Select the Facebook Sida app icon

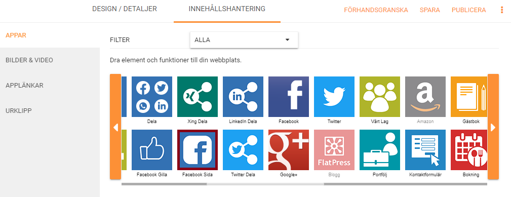[x=198, y=150]
